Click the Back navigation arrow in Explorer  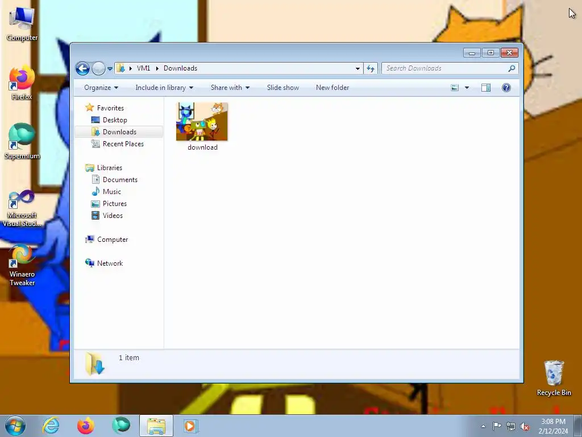(82, 68)
